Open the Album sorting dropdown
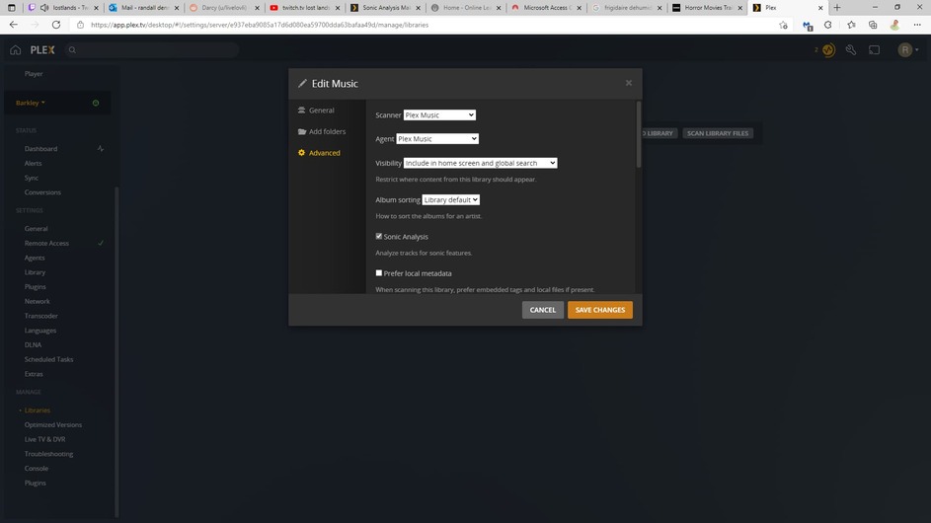 [x=450, y=200]
